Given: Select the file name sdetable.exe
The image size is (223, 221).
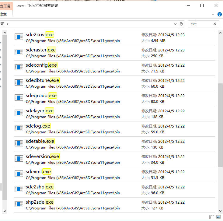Looking at the screenshot, I should click(x=40, y=141).
